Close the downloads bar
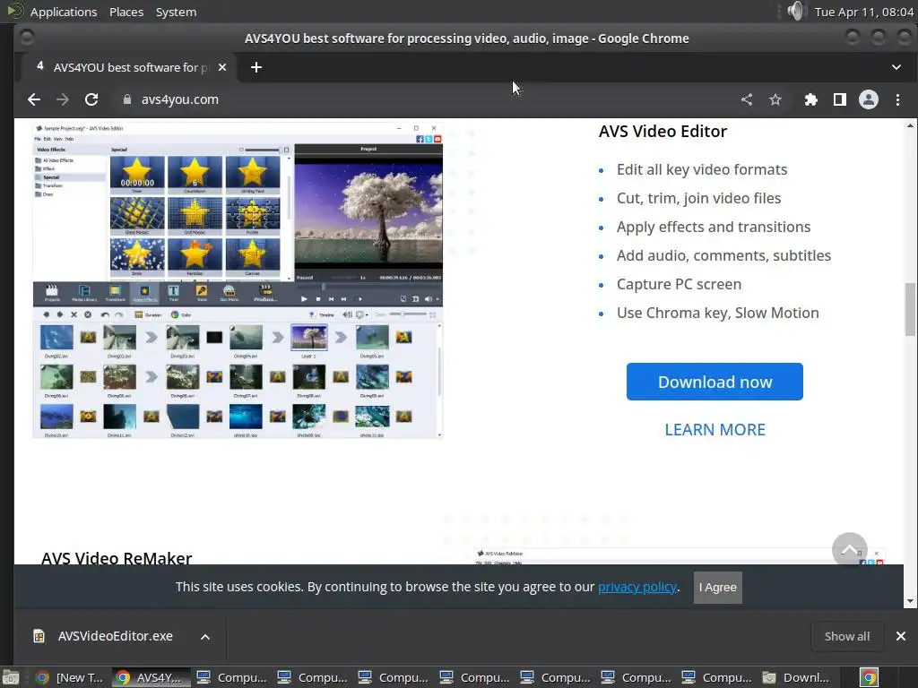Image resolution: width=918 pixels, height=688 pixels. point(900,636)
